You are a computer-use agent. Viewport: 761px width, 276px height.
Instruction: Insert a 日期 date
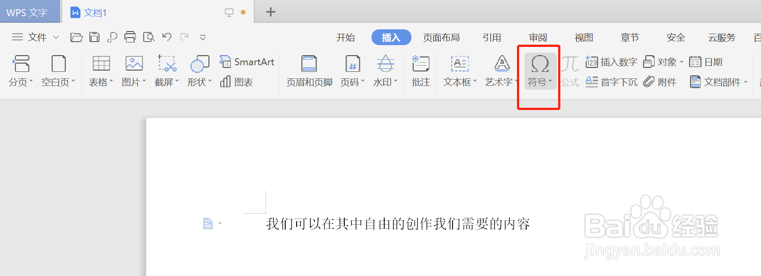tap(706, 62)
